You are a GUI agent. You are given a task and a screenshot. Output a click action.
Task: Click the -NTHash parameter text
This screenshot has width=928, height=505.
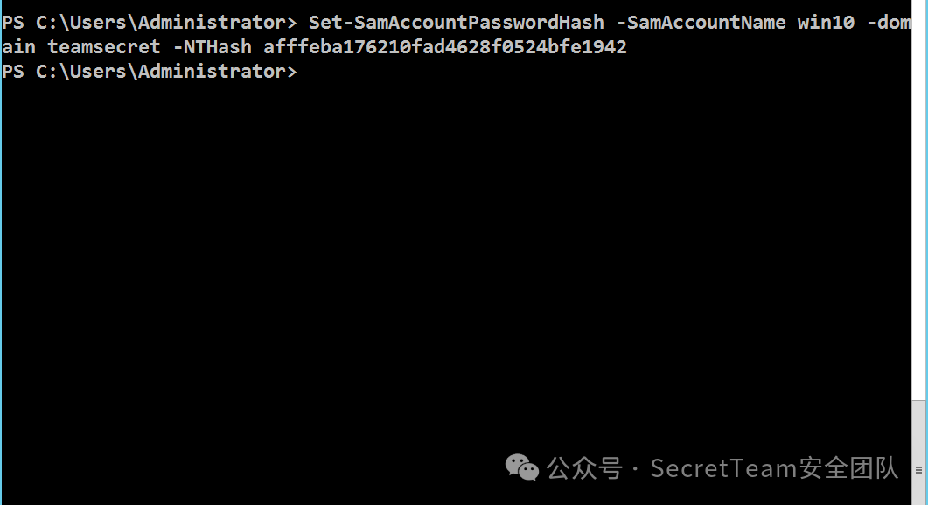(x=212, y=46)
